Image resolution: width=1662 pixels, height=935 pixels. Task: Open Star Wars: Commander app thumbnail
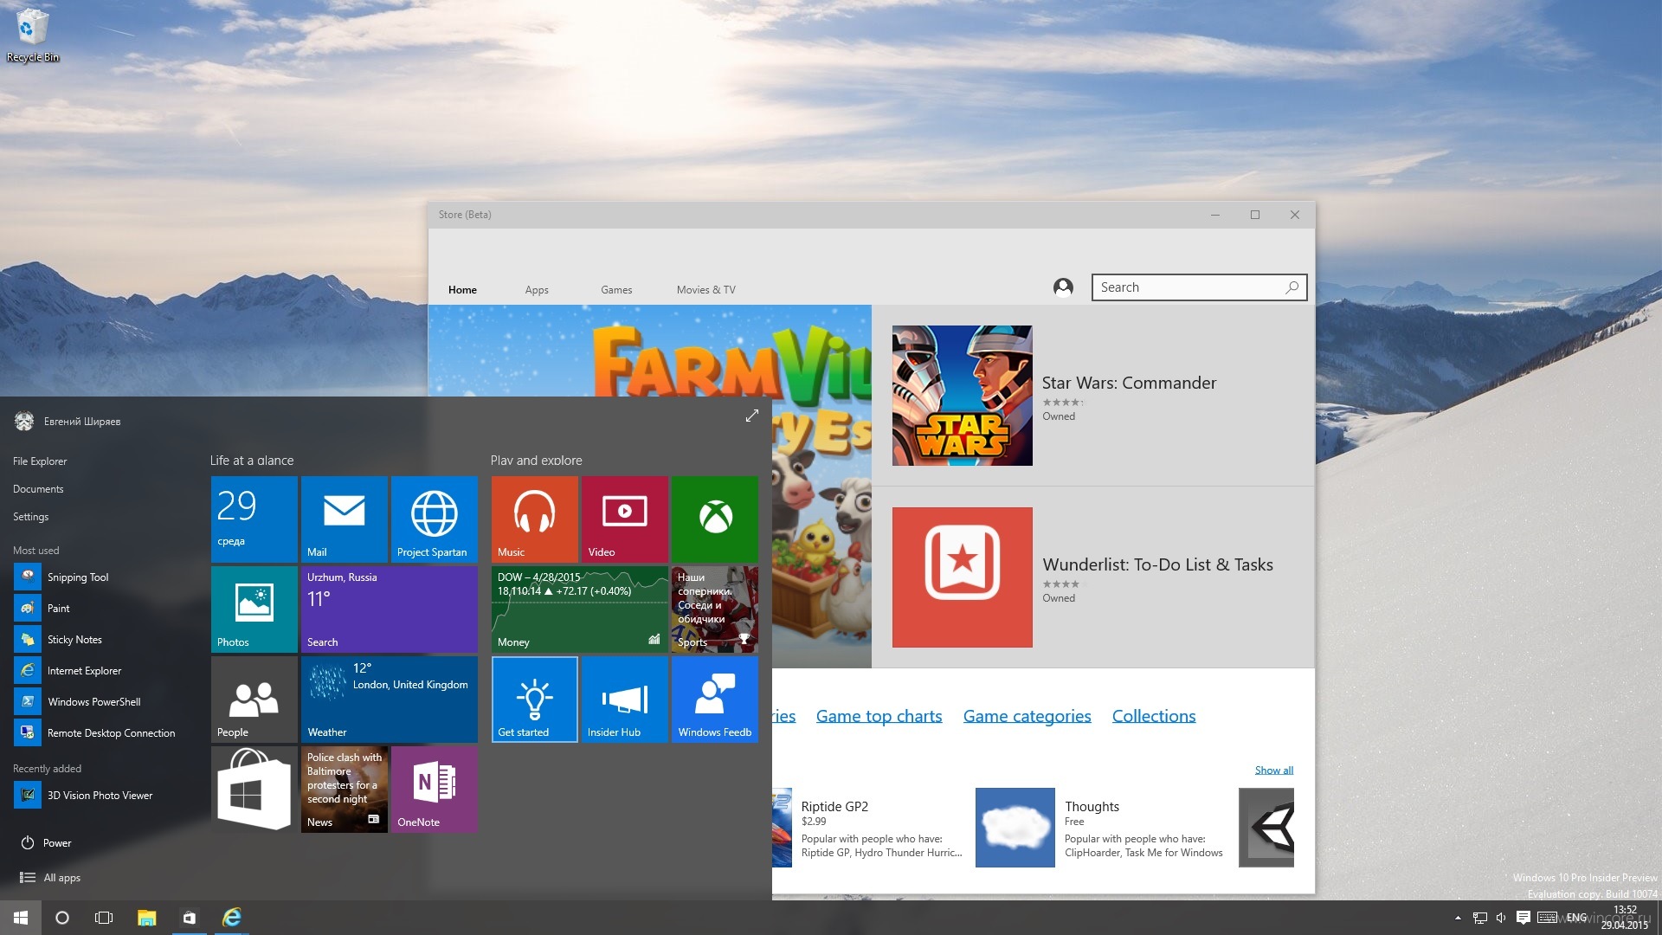(962, 396)
